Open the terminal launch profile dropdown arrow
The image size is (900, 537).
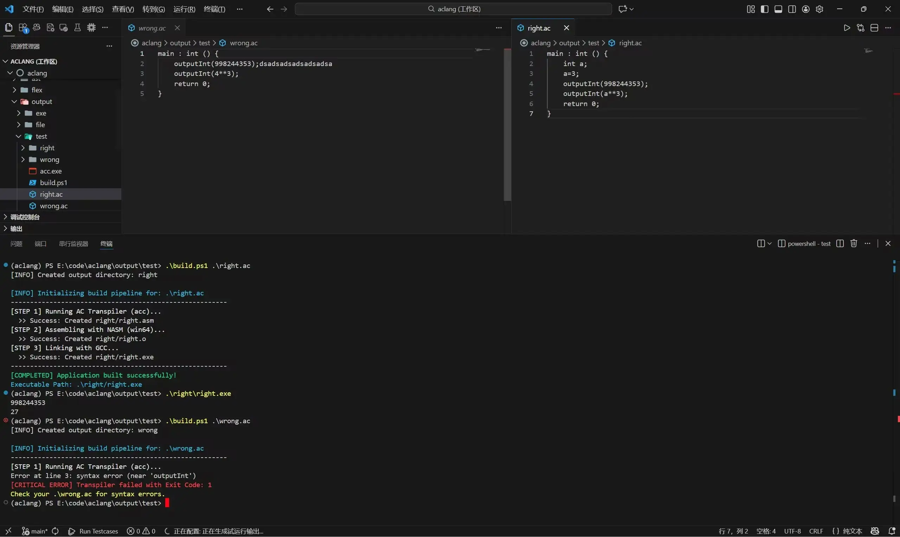tap(770, 243)
